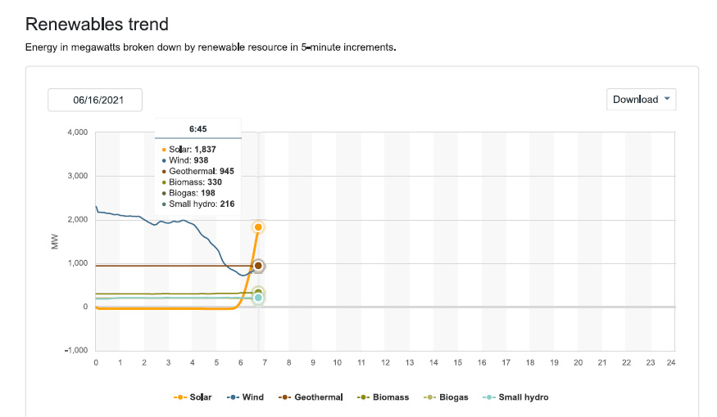Click the blue Wind legend marker icon
Viewport: 717px width, 417px height.
click(x=234, y=397)
